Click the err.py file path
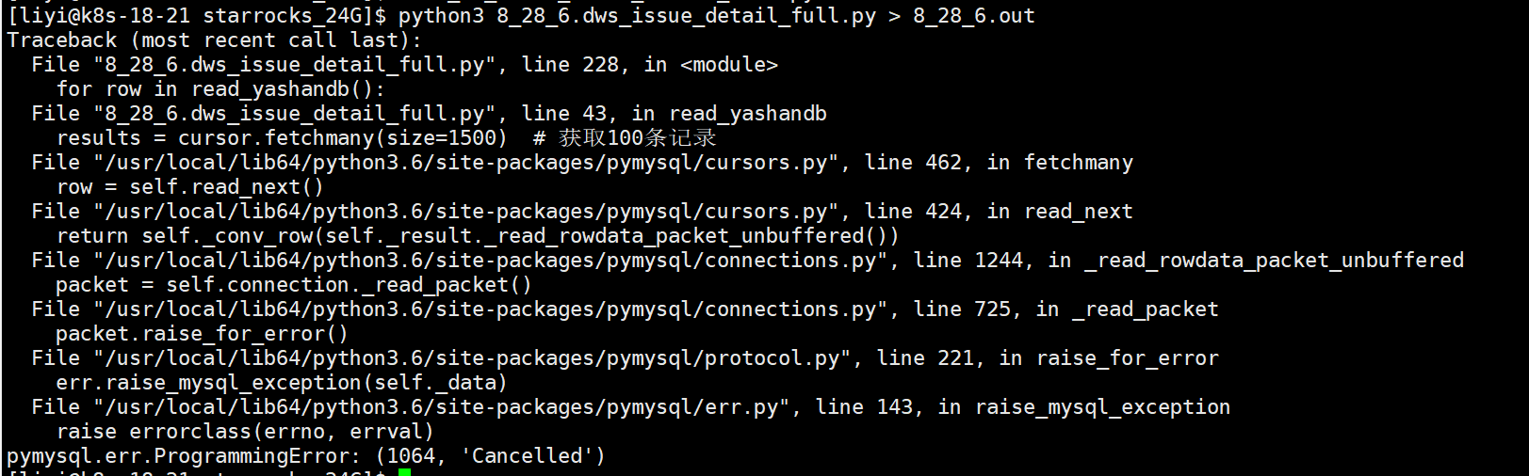 [x=442, y=407]
